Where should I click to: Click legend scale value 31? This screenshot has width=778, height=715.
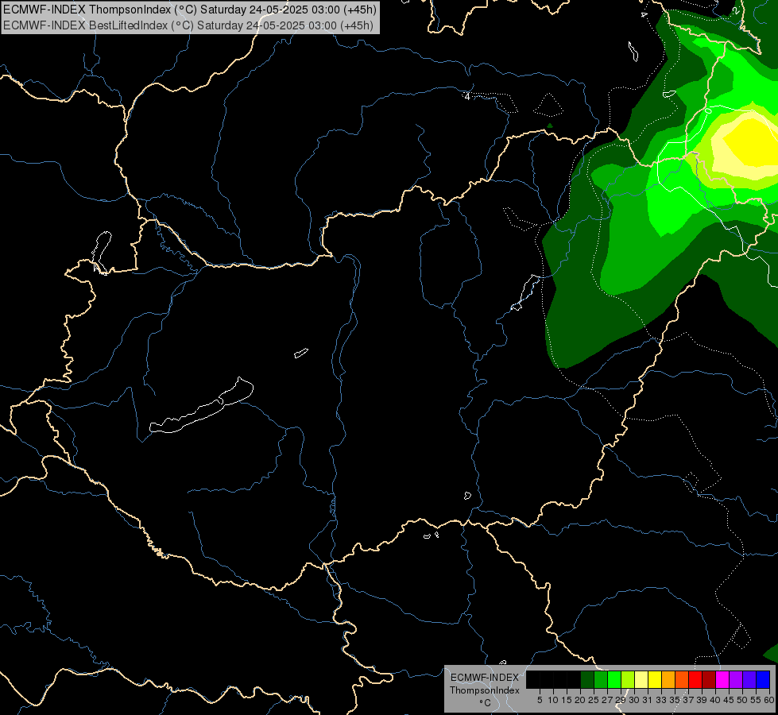click(648, 700)
